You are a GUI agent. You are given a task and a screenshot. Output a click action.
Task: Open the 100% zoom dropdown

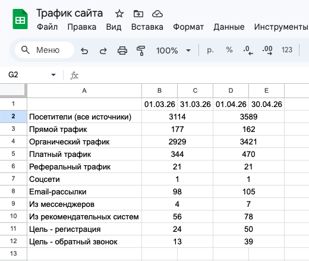pyautogui.click(x=173, y=51)
